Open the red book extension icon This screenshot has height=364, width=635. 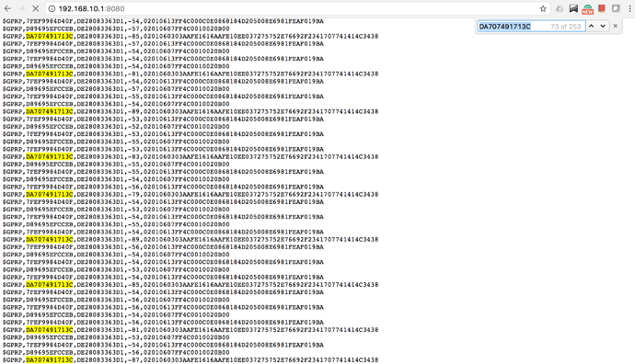[602, 8]
